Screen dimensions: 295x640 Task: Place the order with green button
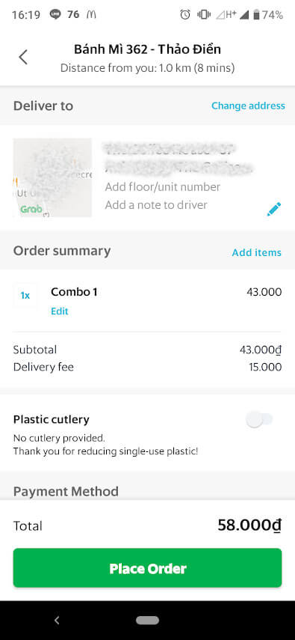pos(148,568)
